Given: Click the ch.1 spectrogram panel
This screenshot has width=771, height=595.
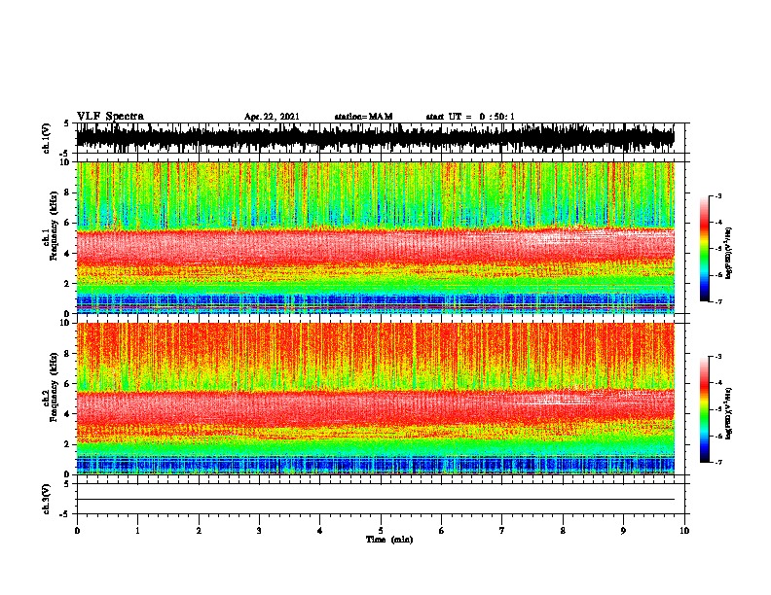Looking at the screenshot, I should pos(376,237).
